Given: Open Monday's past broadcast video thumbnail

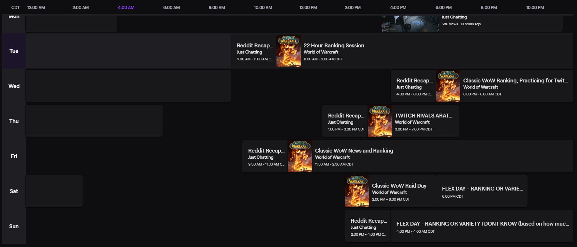Looking at the screenshot, I should click(410, 23).
